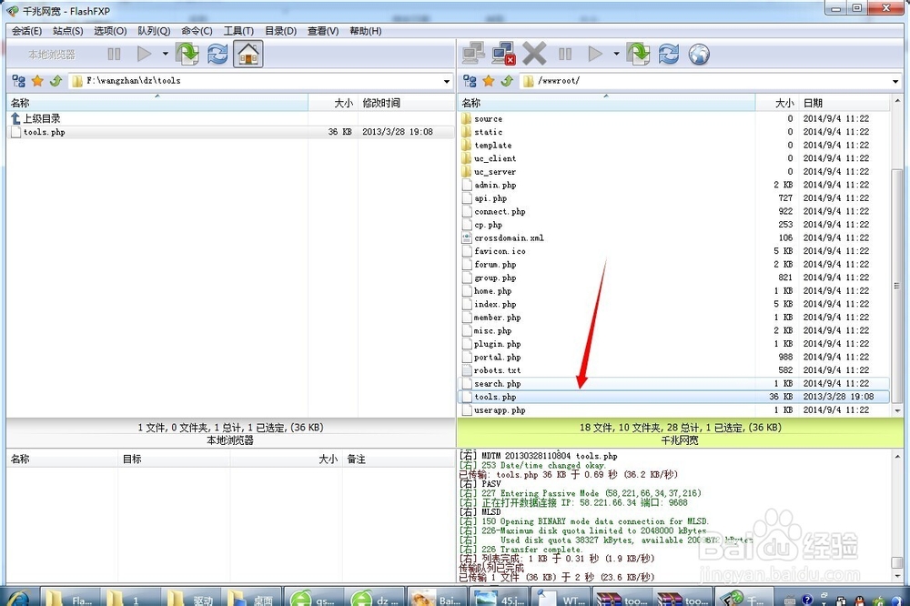Click the right pane pause icon
This screenshot has width=910, height=606.
coord(565,55)
